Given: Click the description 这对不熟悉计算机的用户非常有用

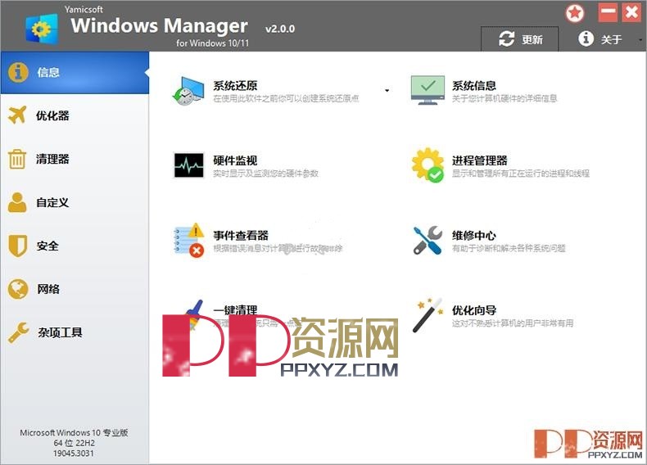Looking at the screenshot, I should pos(513,323).
